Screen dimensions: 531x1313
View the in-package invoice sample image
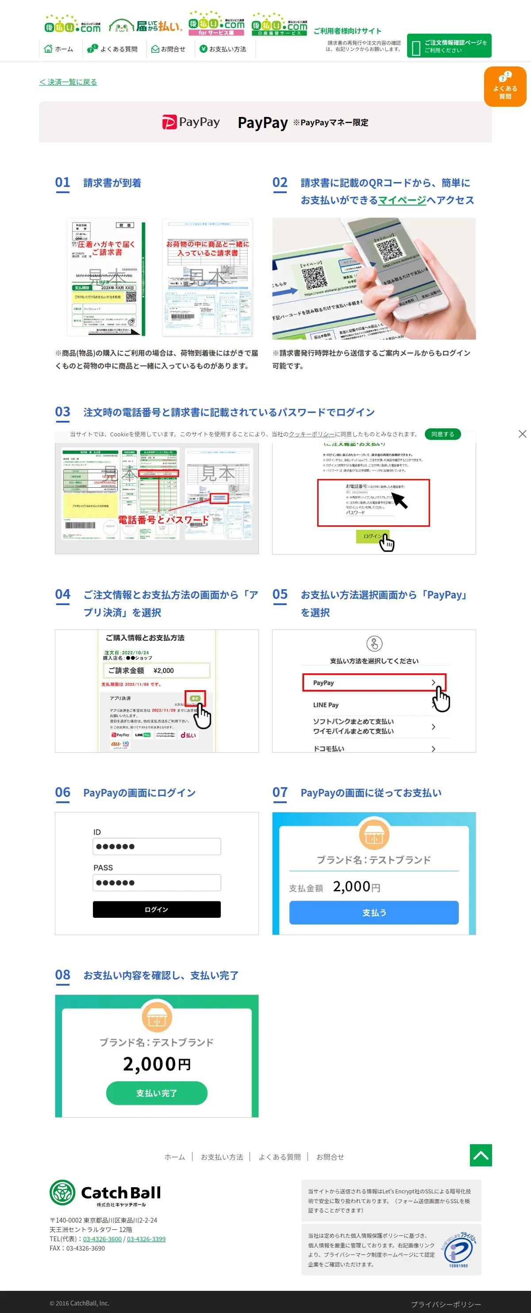pos(208,278)
